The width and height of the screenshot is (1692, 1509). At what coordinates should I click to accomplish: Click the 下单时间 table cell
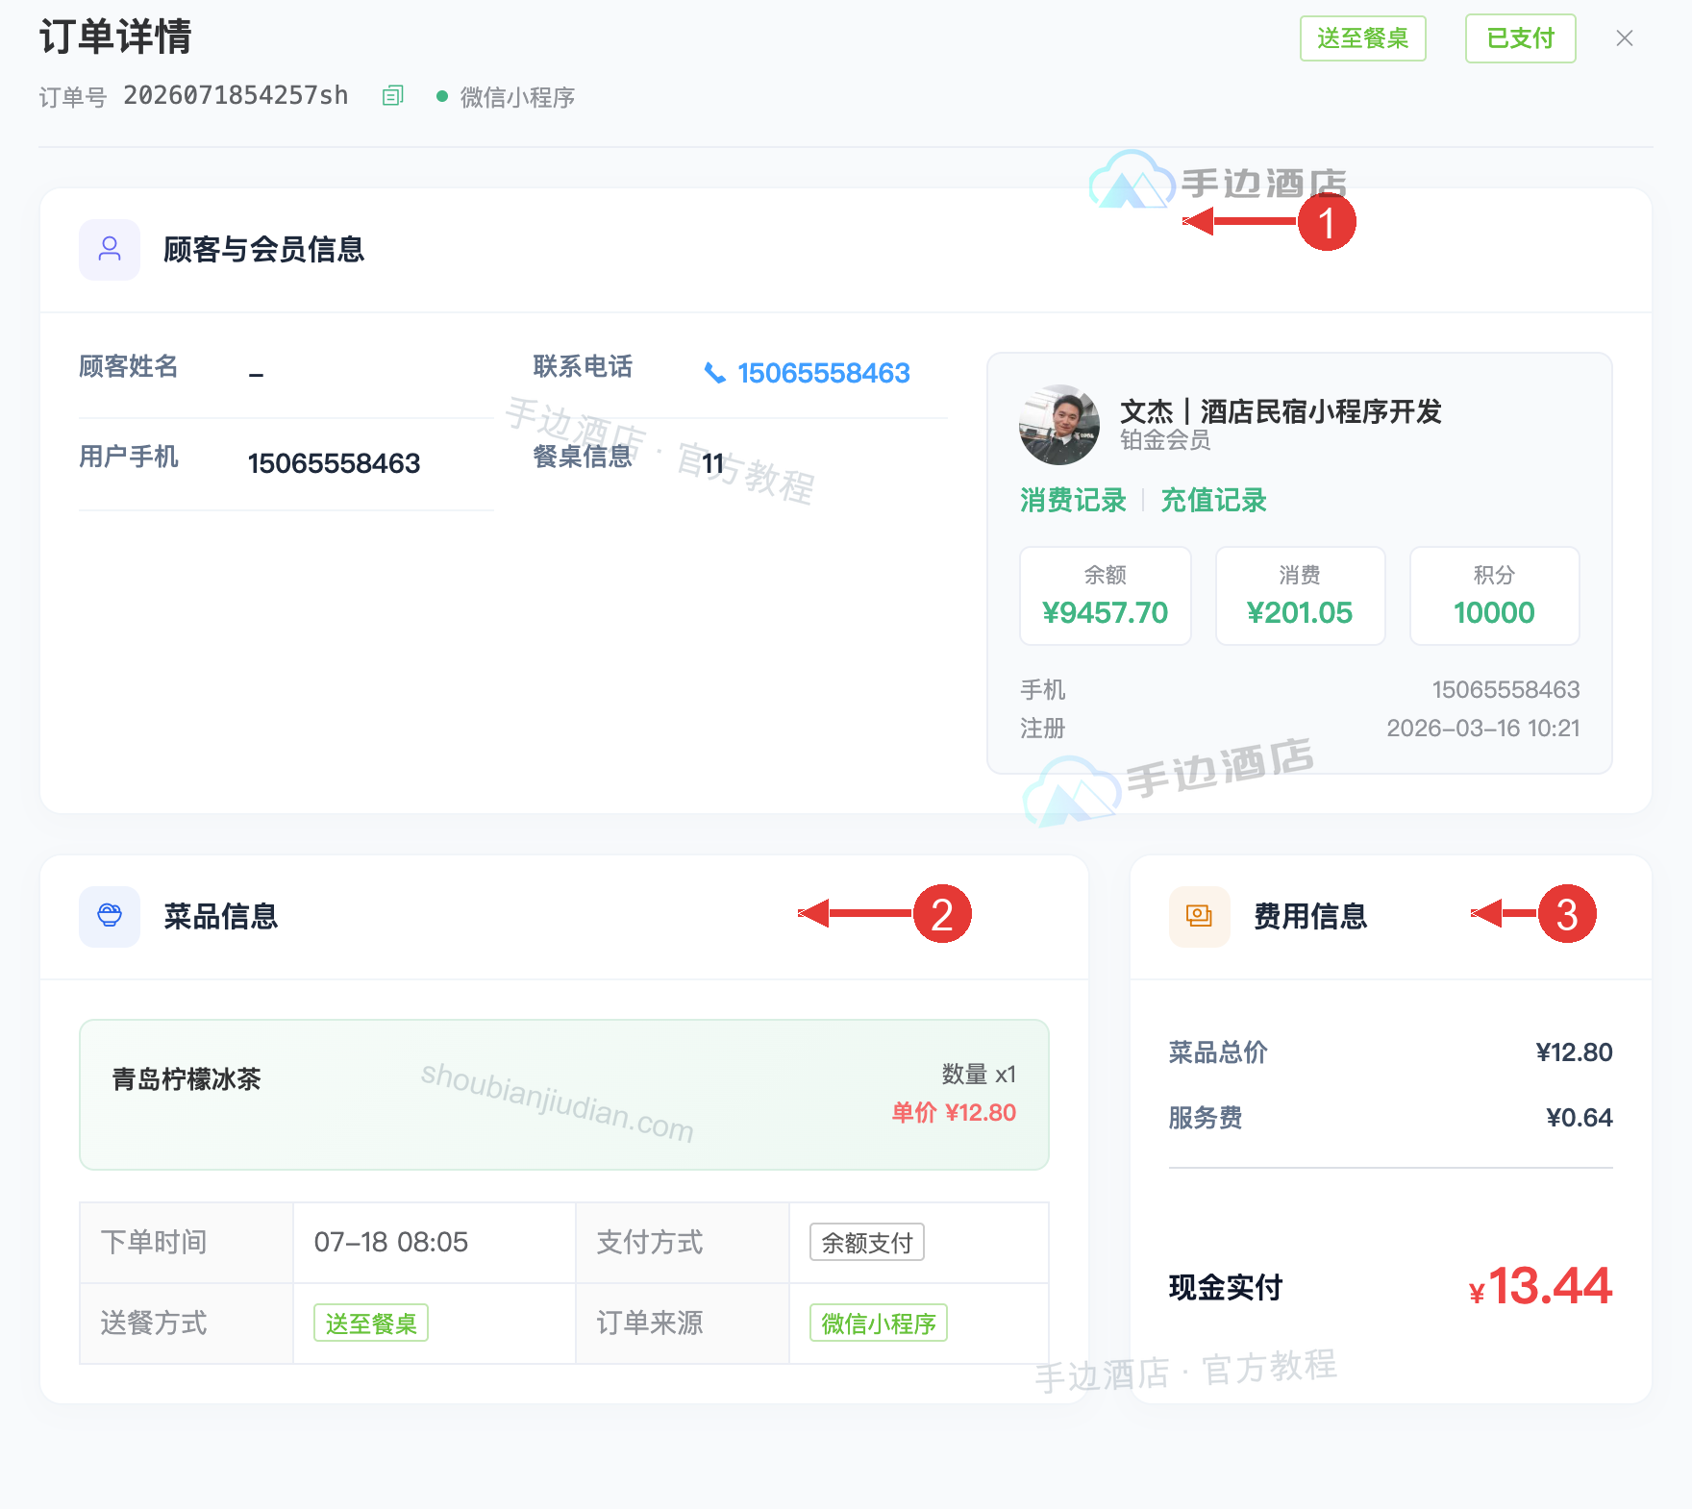186,1243
